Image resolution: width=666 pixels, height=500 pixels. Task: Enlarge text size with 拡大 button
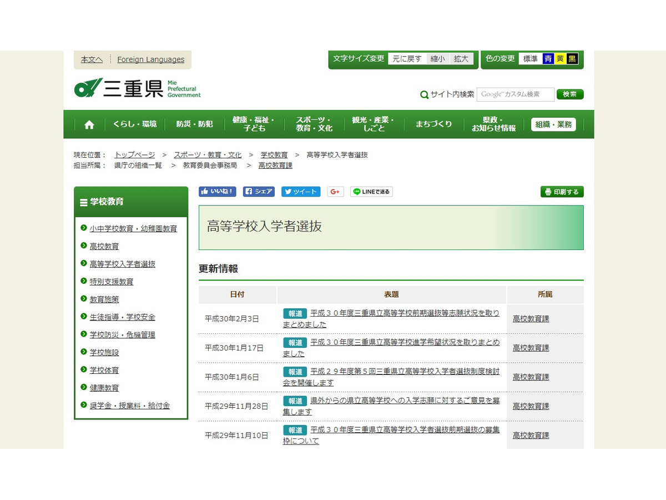[461, 59]
